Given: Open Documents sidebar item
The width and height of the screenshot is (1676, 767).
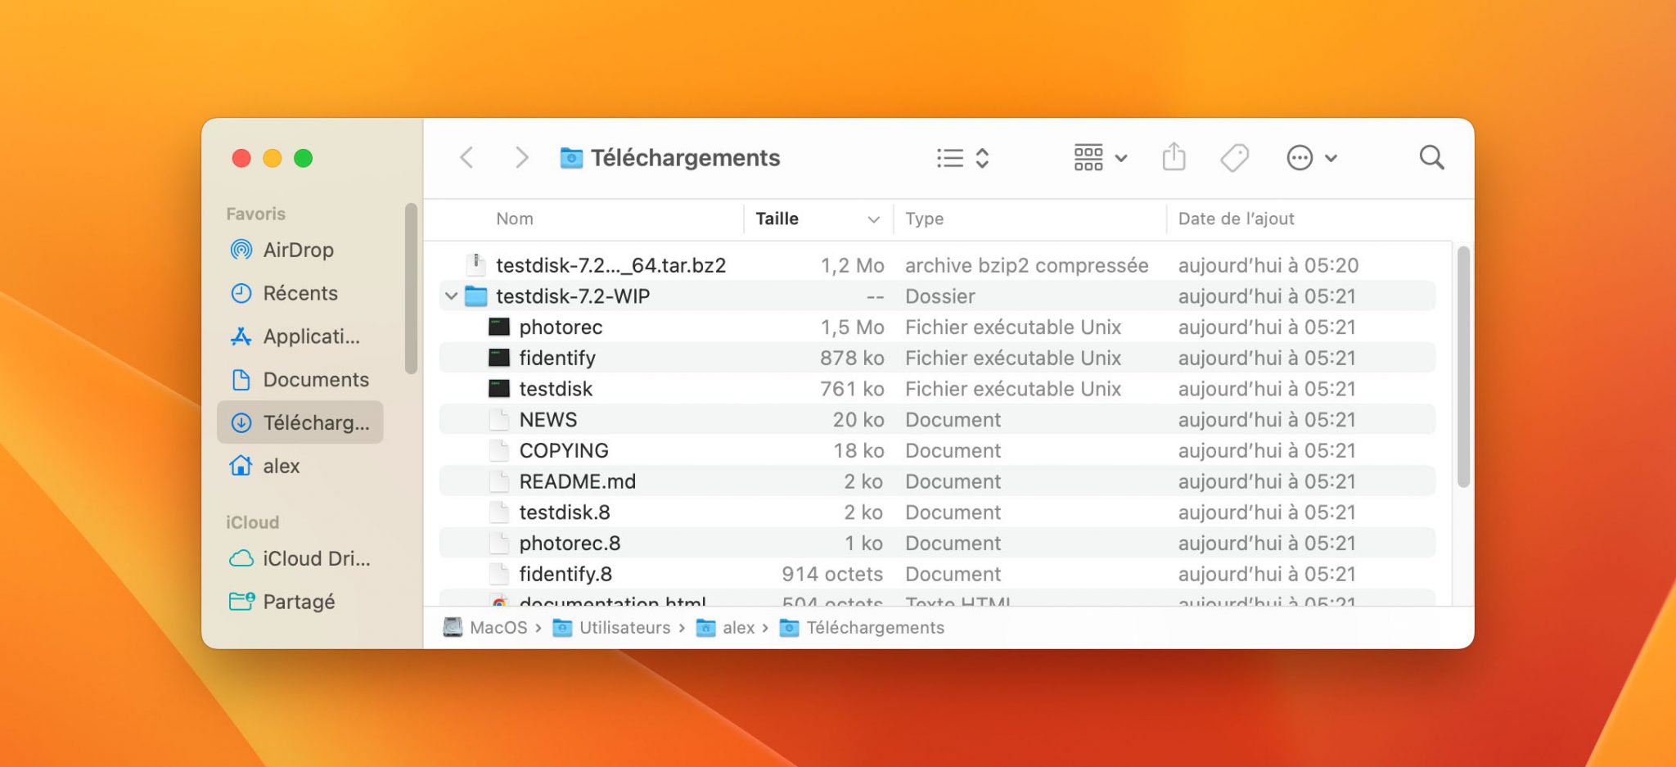Looking at the screenshot, I should point(300,380).
